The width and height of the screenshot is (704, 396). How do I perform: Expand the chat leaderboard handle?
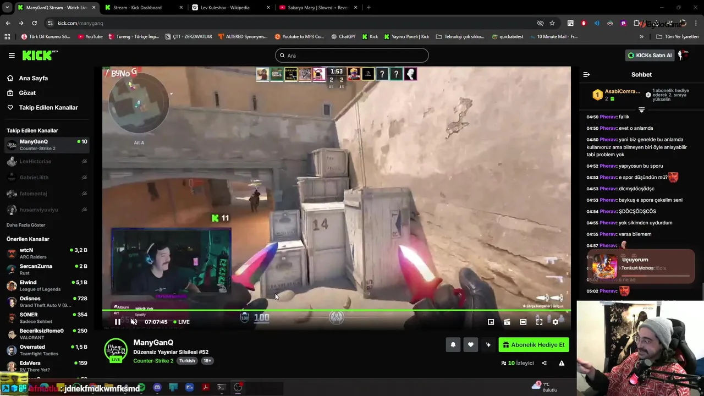point(641,110)
